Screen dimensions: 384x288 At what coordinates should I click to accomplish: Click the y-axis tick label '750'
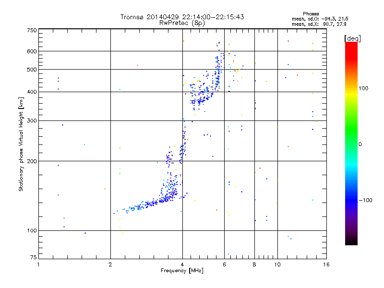(x=32, y=30)
